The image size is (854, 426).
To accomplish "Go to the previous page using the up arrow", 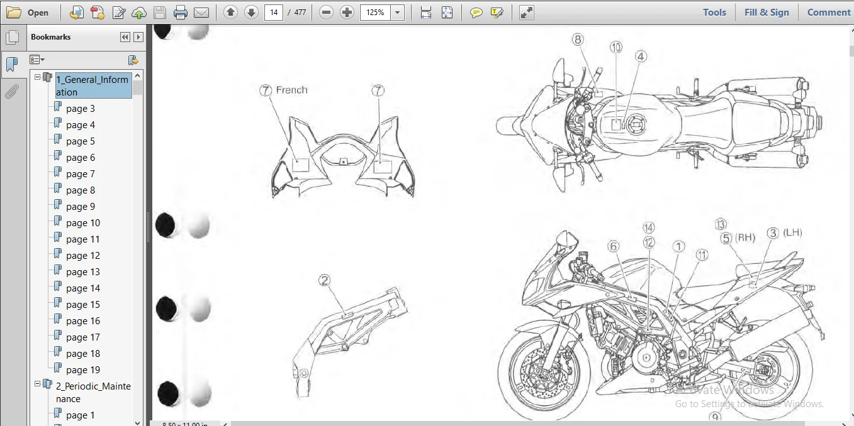I will (230, 13).
